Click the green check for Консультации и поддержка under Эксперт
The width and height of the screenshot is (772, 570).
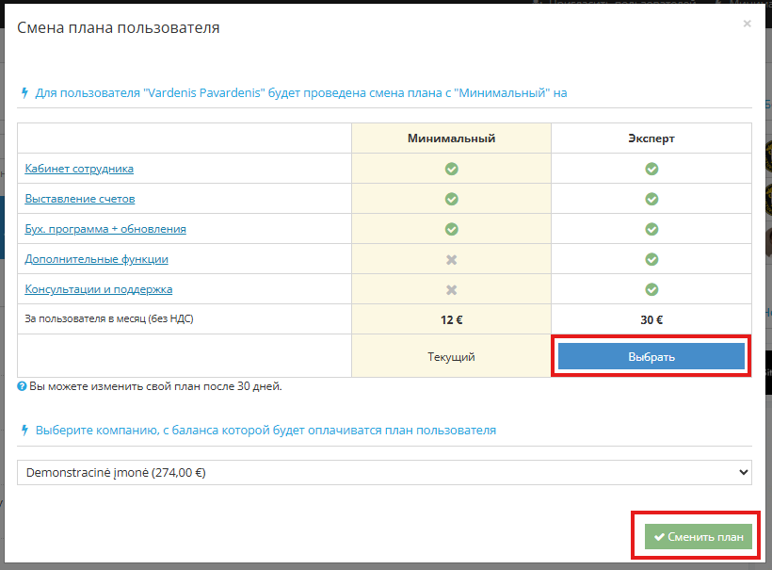pyautogui.click(x=651, y=289)
